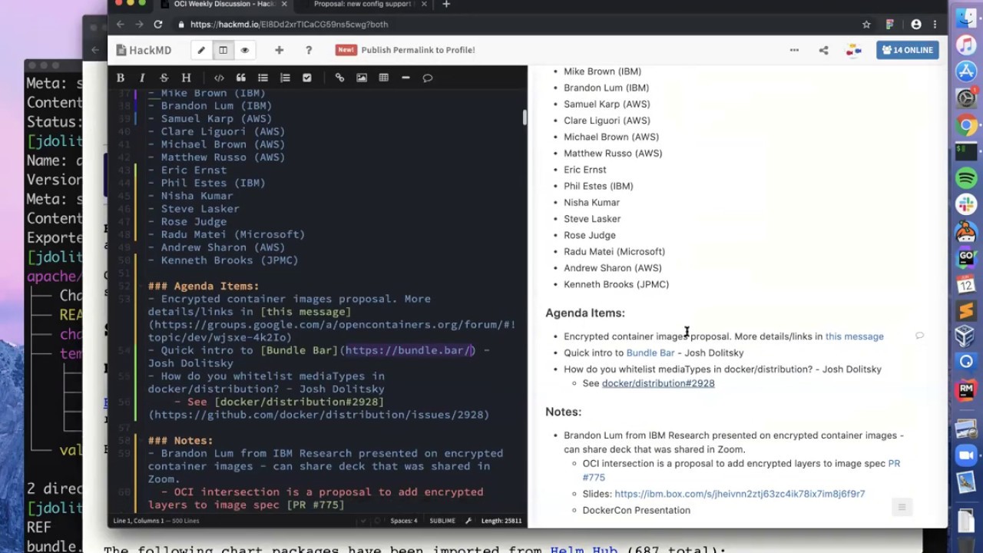Open the Bundle Bar link
The height and width of the screenshot is (553, 983).
(x=650, y=353)
